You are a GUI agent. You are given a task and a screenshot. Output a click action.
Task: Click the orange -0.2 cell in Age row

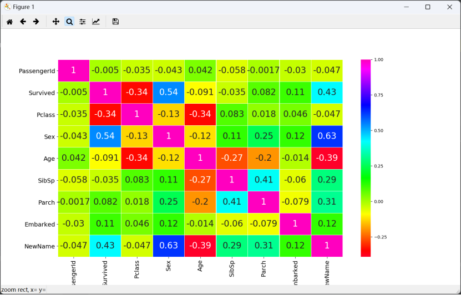click(x=264, y=159)
